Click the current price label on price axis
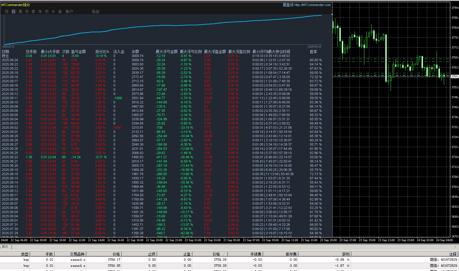This screenshot has height=271, width=459. 455,77
